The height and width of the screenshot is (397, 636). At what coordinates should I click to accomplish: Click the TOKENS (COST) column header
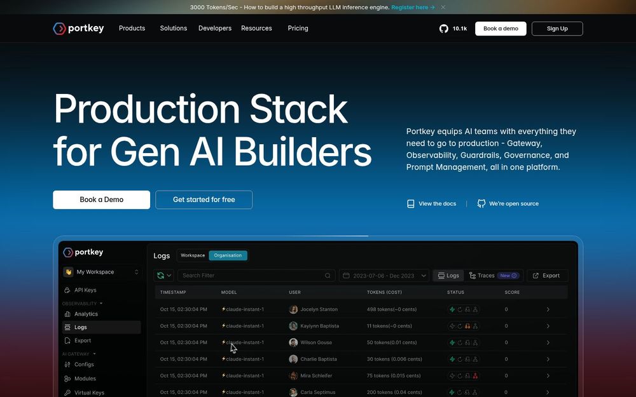coord(385,292)
